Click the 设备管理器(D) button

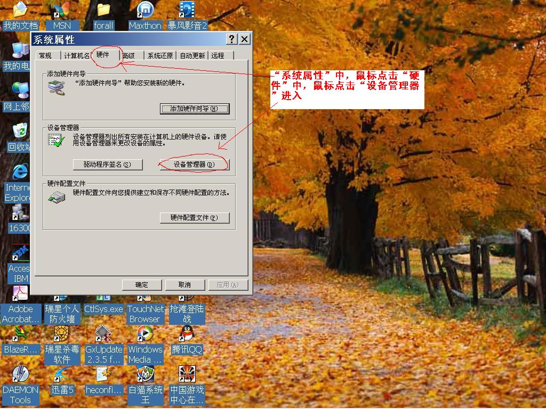pyautogui.click(x=195, y=165)
